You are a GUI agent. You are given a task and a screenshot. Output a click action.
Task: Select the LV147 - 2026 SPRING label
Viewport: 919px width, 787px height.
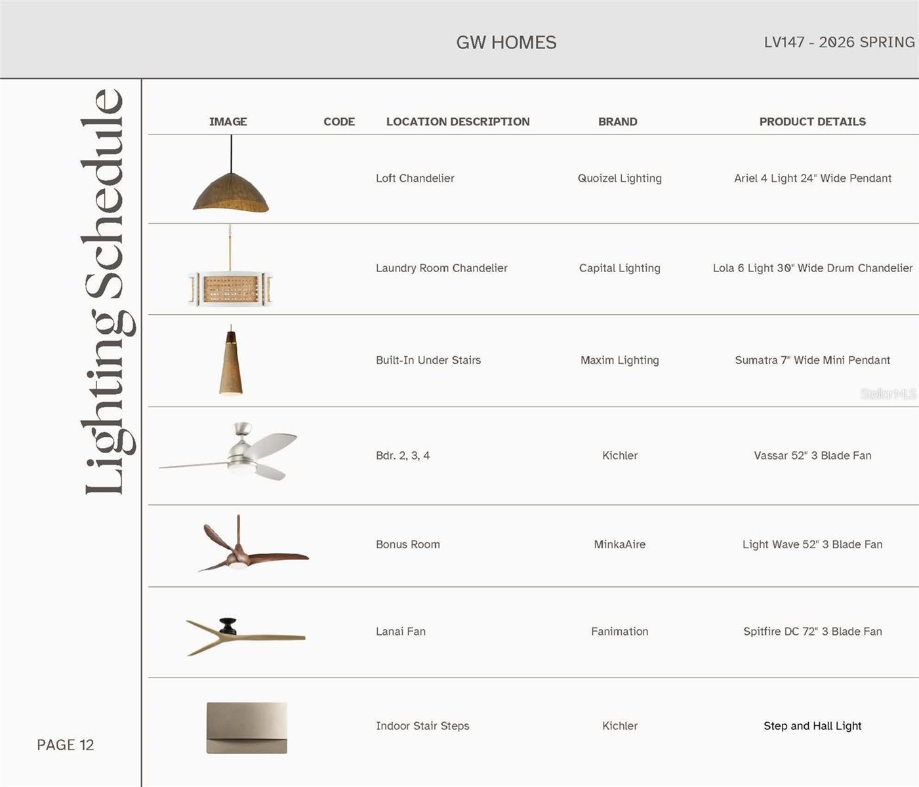pos(839,43)
